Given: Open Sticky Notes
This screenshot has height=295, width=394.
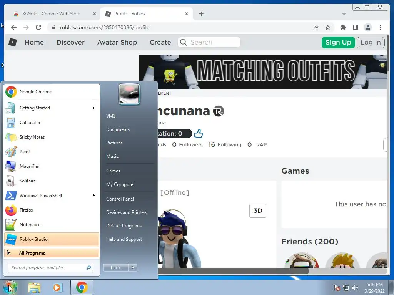Looking at the screenshot, I should point(52,137).
